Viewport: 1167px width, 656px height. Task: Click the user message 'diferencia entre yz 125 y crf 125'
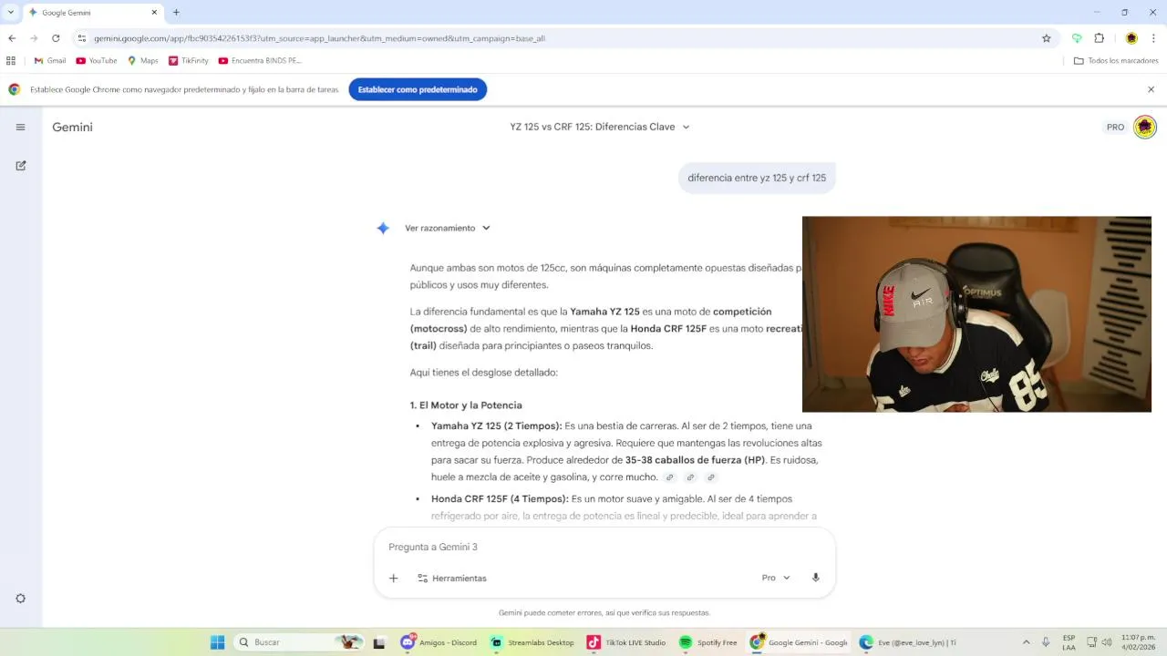click(x=757, y=178)
